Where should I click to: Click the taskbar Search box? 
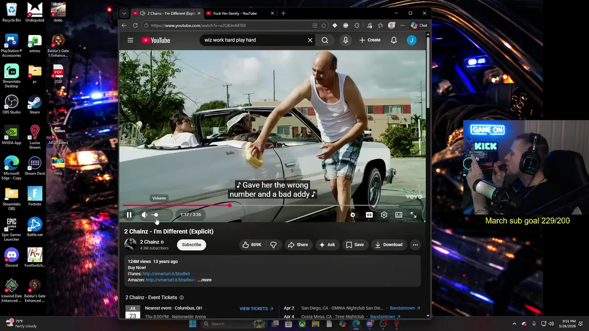click(234, 324)
